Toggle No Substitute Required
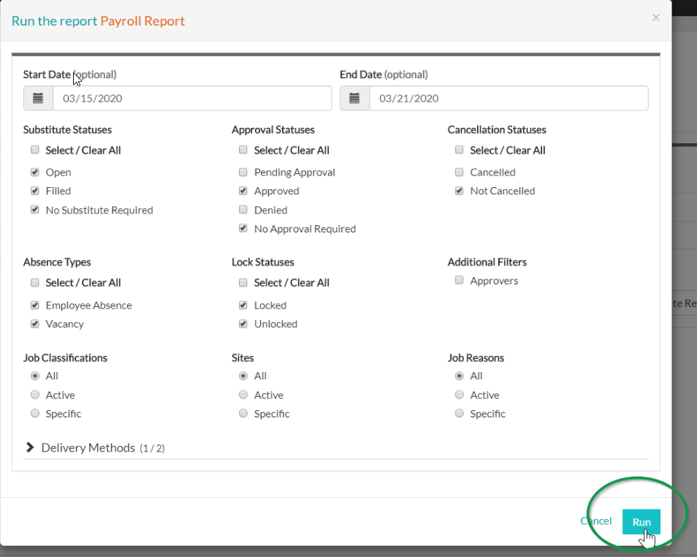This screenshot has height=557, width=697. (x=34, y=210)
